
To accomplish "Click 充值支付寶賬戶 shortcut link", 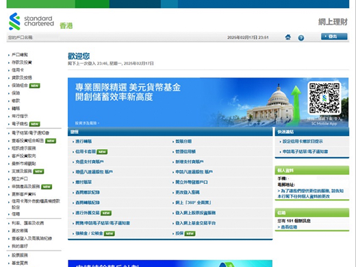I will click(x=90, y=162).
